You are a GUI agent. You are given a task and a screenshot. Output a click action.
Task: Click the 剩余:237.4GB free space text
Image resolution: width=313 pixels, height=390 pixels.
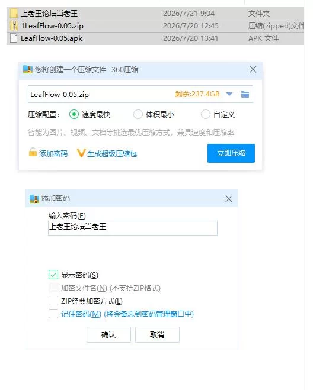tap(197, 94)
